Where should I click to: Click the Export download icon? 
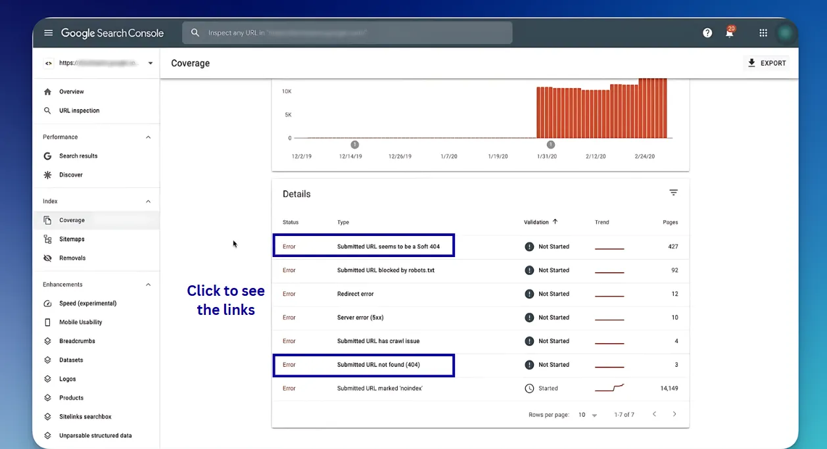coord(751,63)
